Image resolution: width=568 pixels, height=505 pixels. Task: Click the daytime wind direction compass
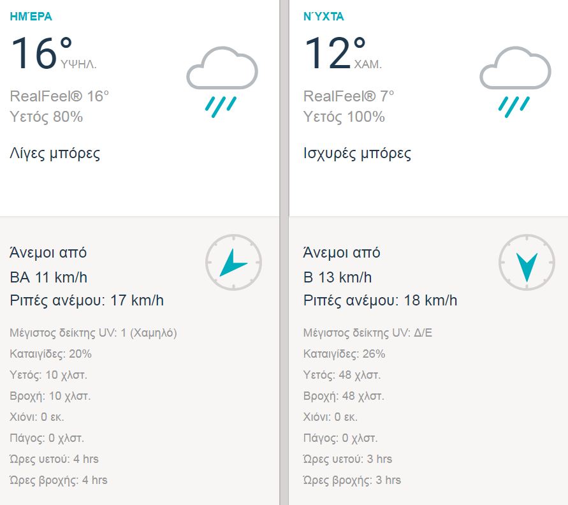(x=233, y=262)
